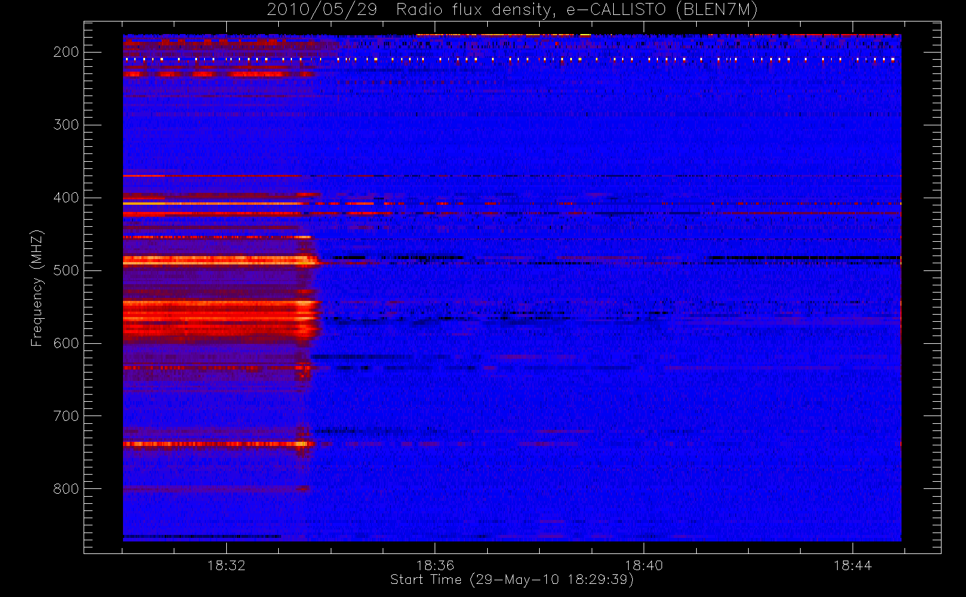Viewport: 966px width, 597px height.
Task: Select the 700 frequency axis label
Action: pyautogui.click(x=66, y=416)
